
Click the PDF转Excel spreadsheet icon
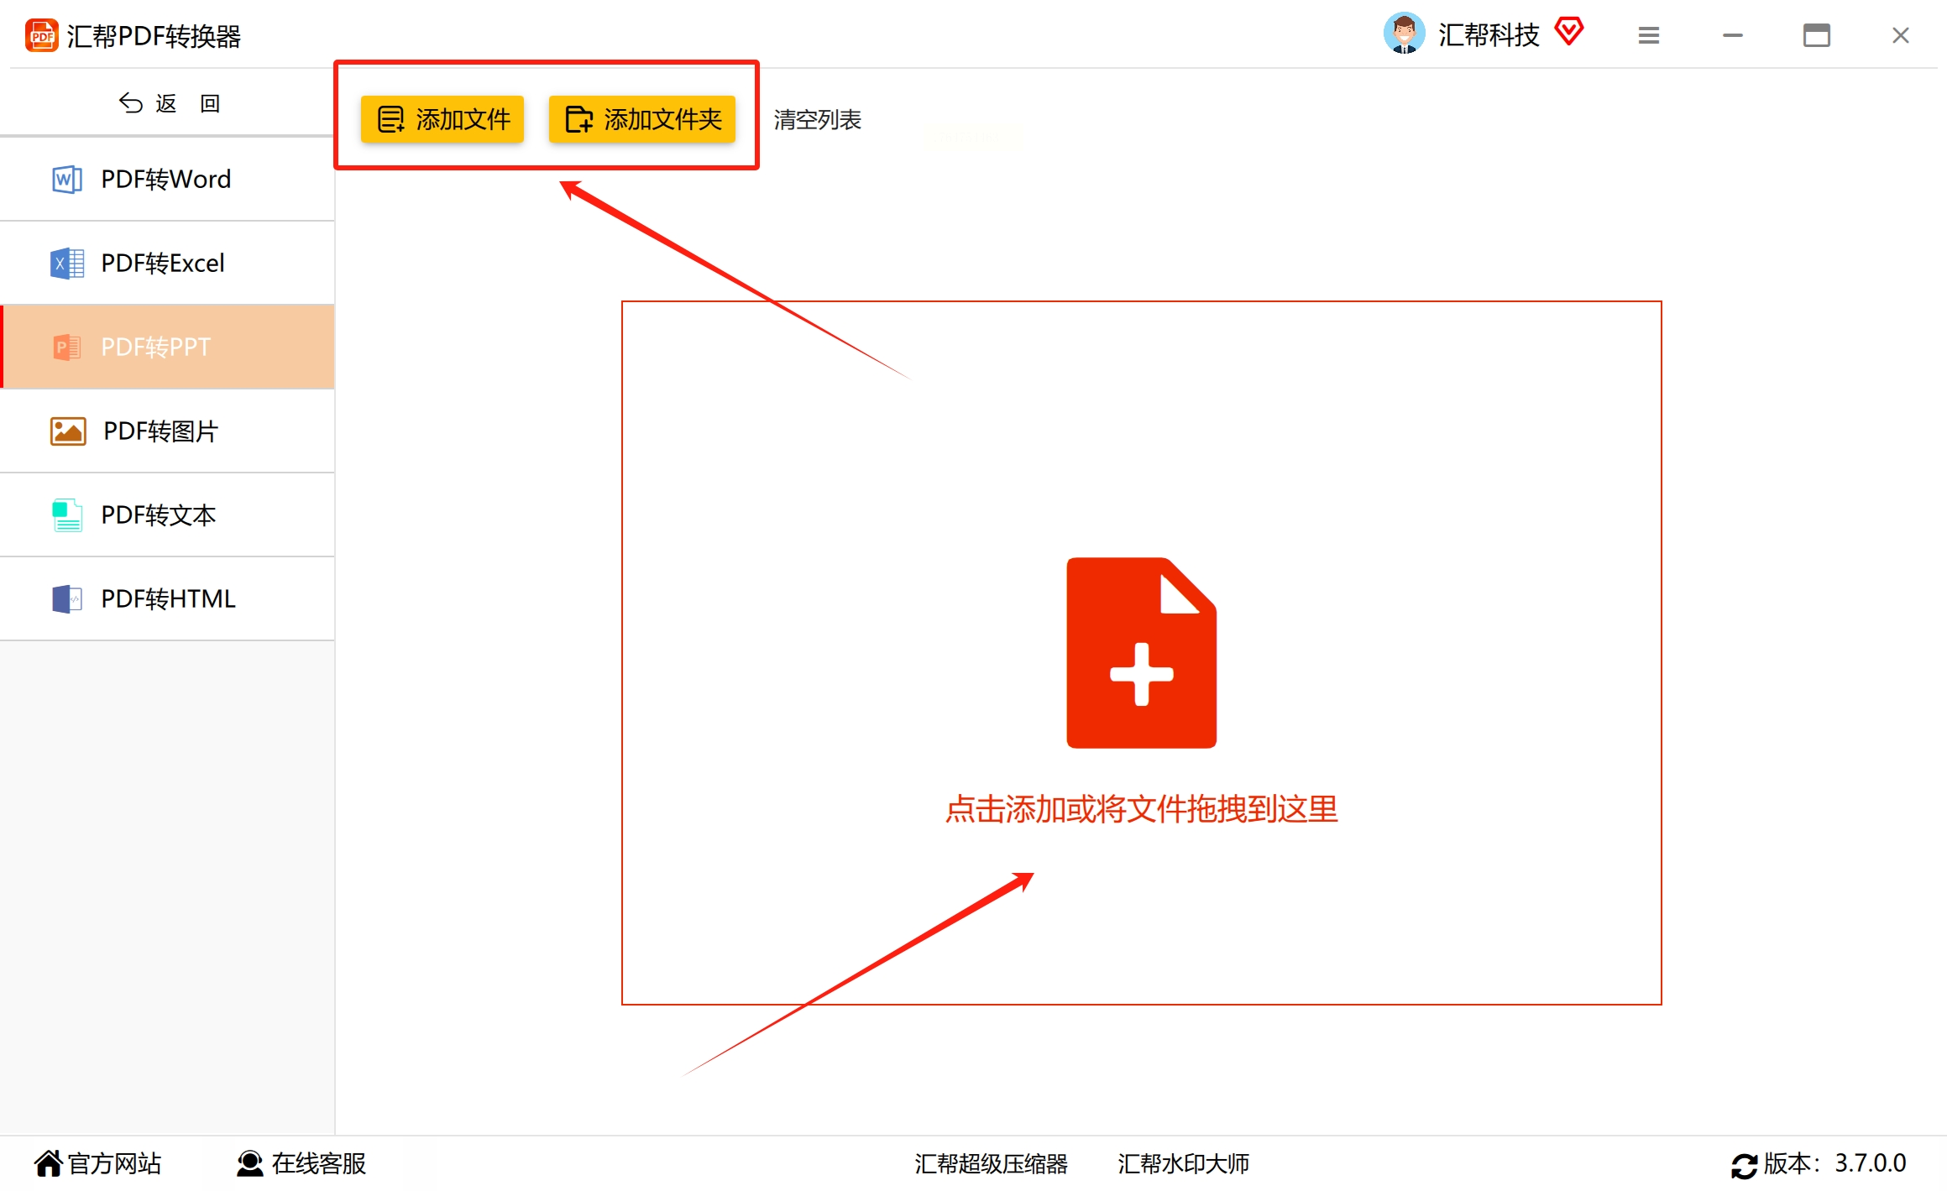[66, 263]
